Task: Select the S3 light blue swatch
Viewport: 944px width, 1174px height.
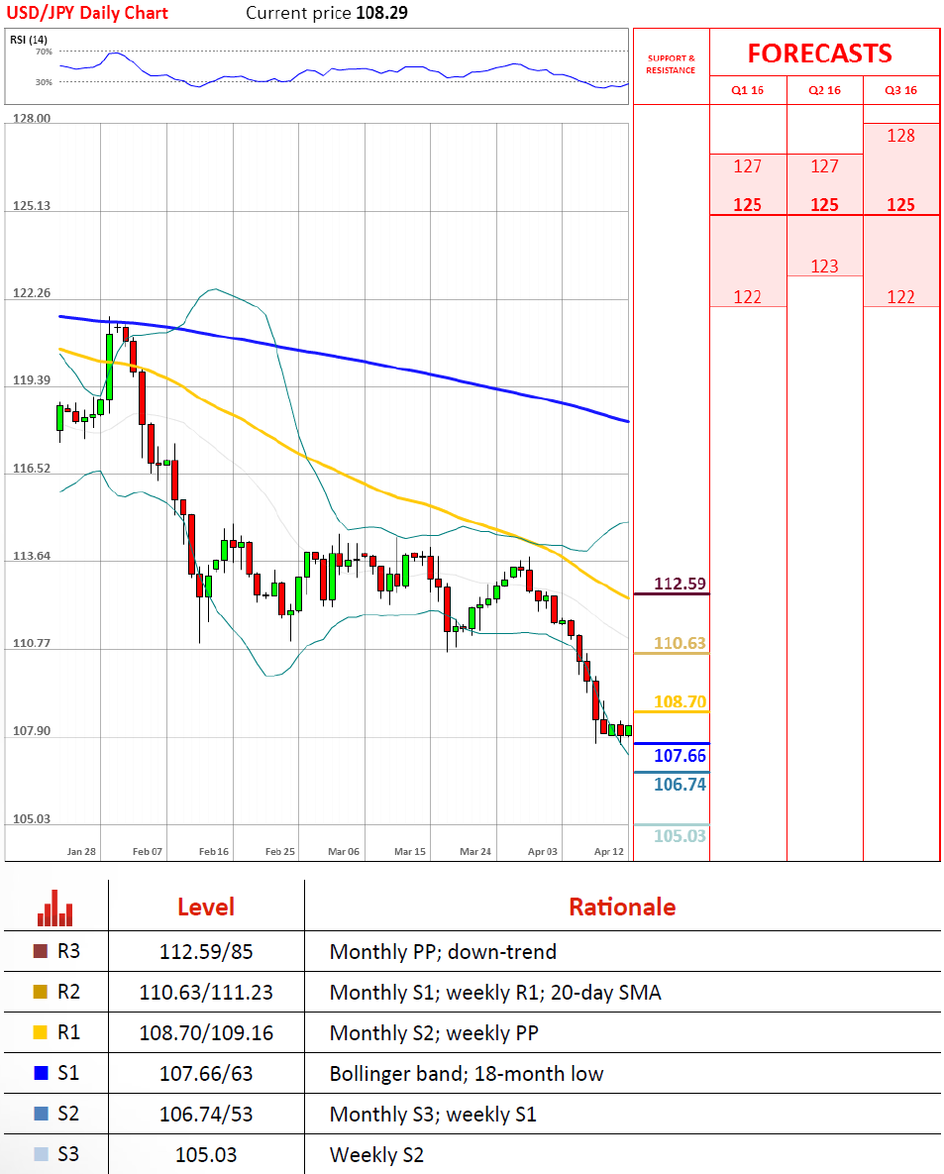Action: pyautogui.click(x=41, y=1154)
